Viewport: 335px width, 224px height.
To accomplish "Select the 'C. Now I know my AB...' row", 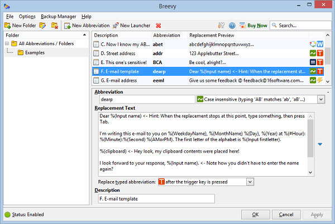I will tap(208, 45).
